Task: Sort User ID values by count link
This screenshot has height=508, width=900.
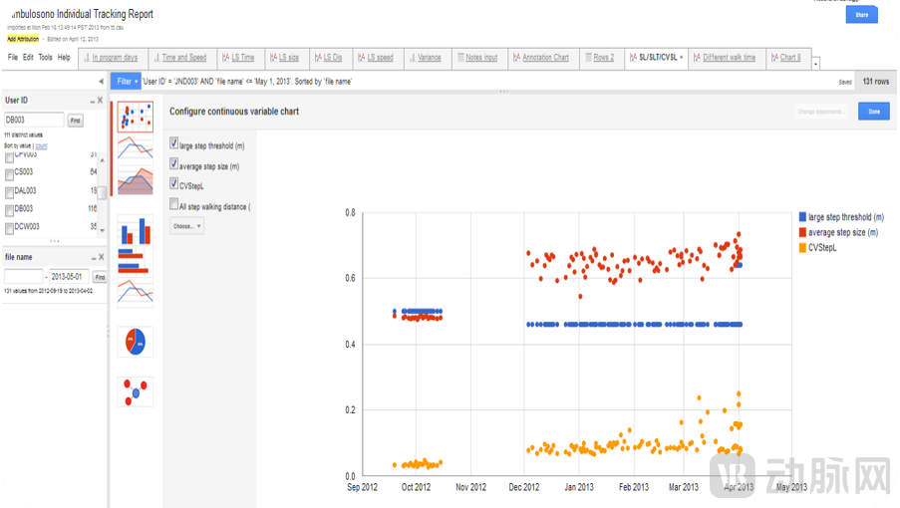Action: [41, 146]
